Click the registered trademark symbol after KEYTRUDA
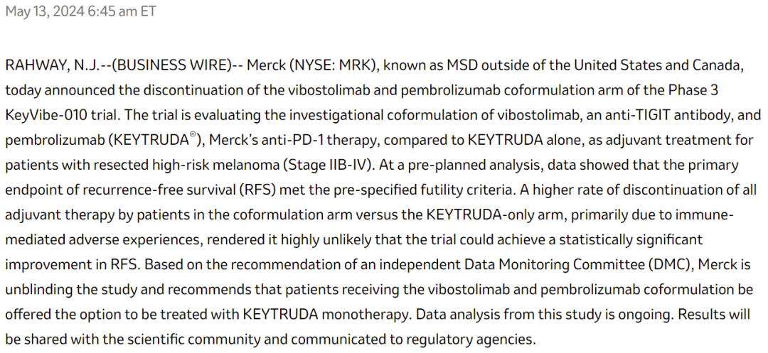Image resolution: width=768 pixels, height=353 pixels. click(x=193, y=136)
